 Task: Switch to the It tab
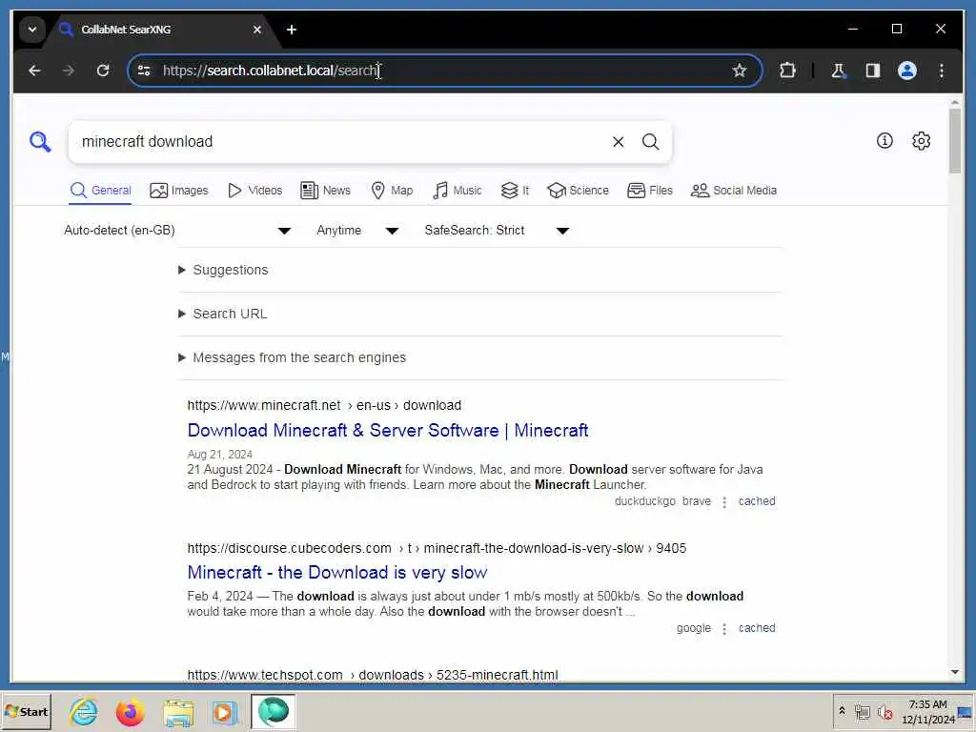pos(515,191)
